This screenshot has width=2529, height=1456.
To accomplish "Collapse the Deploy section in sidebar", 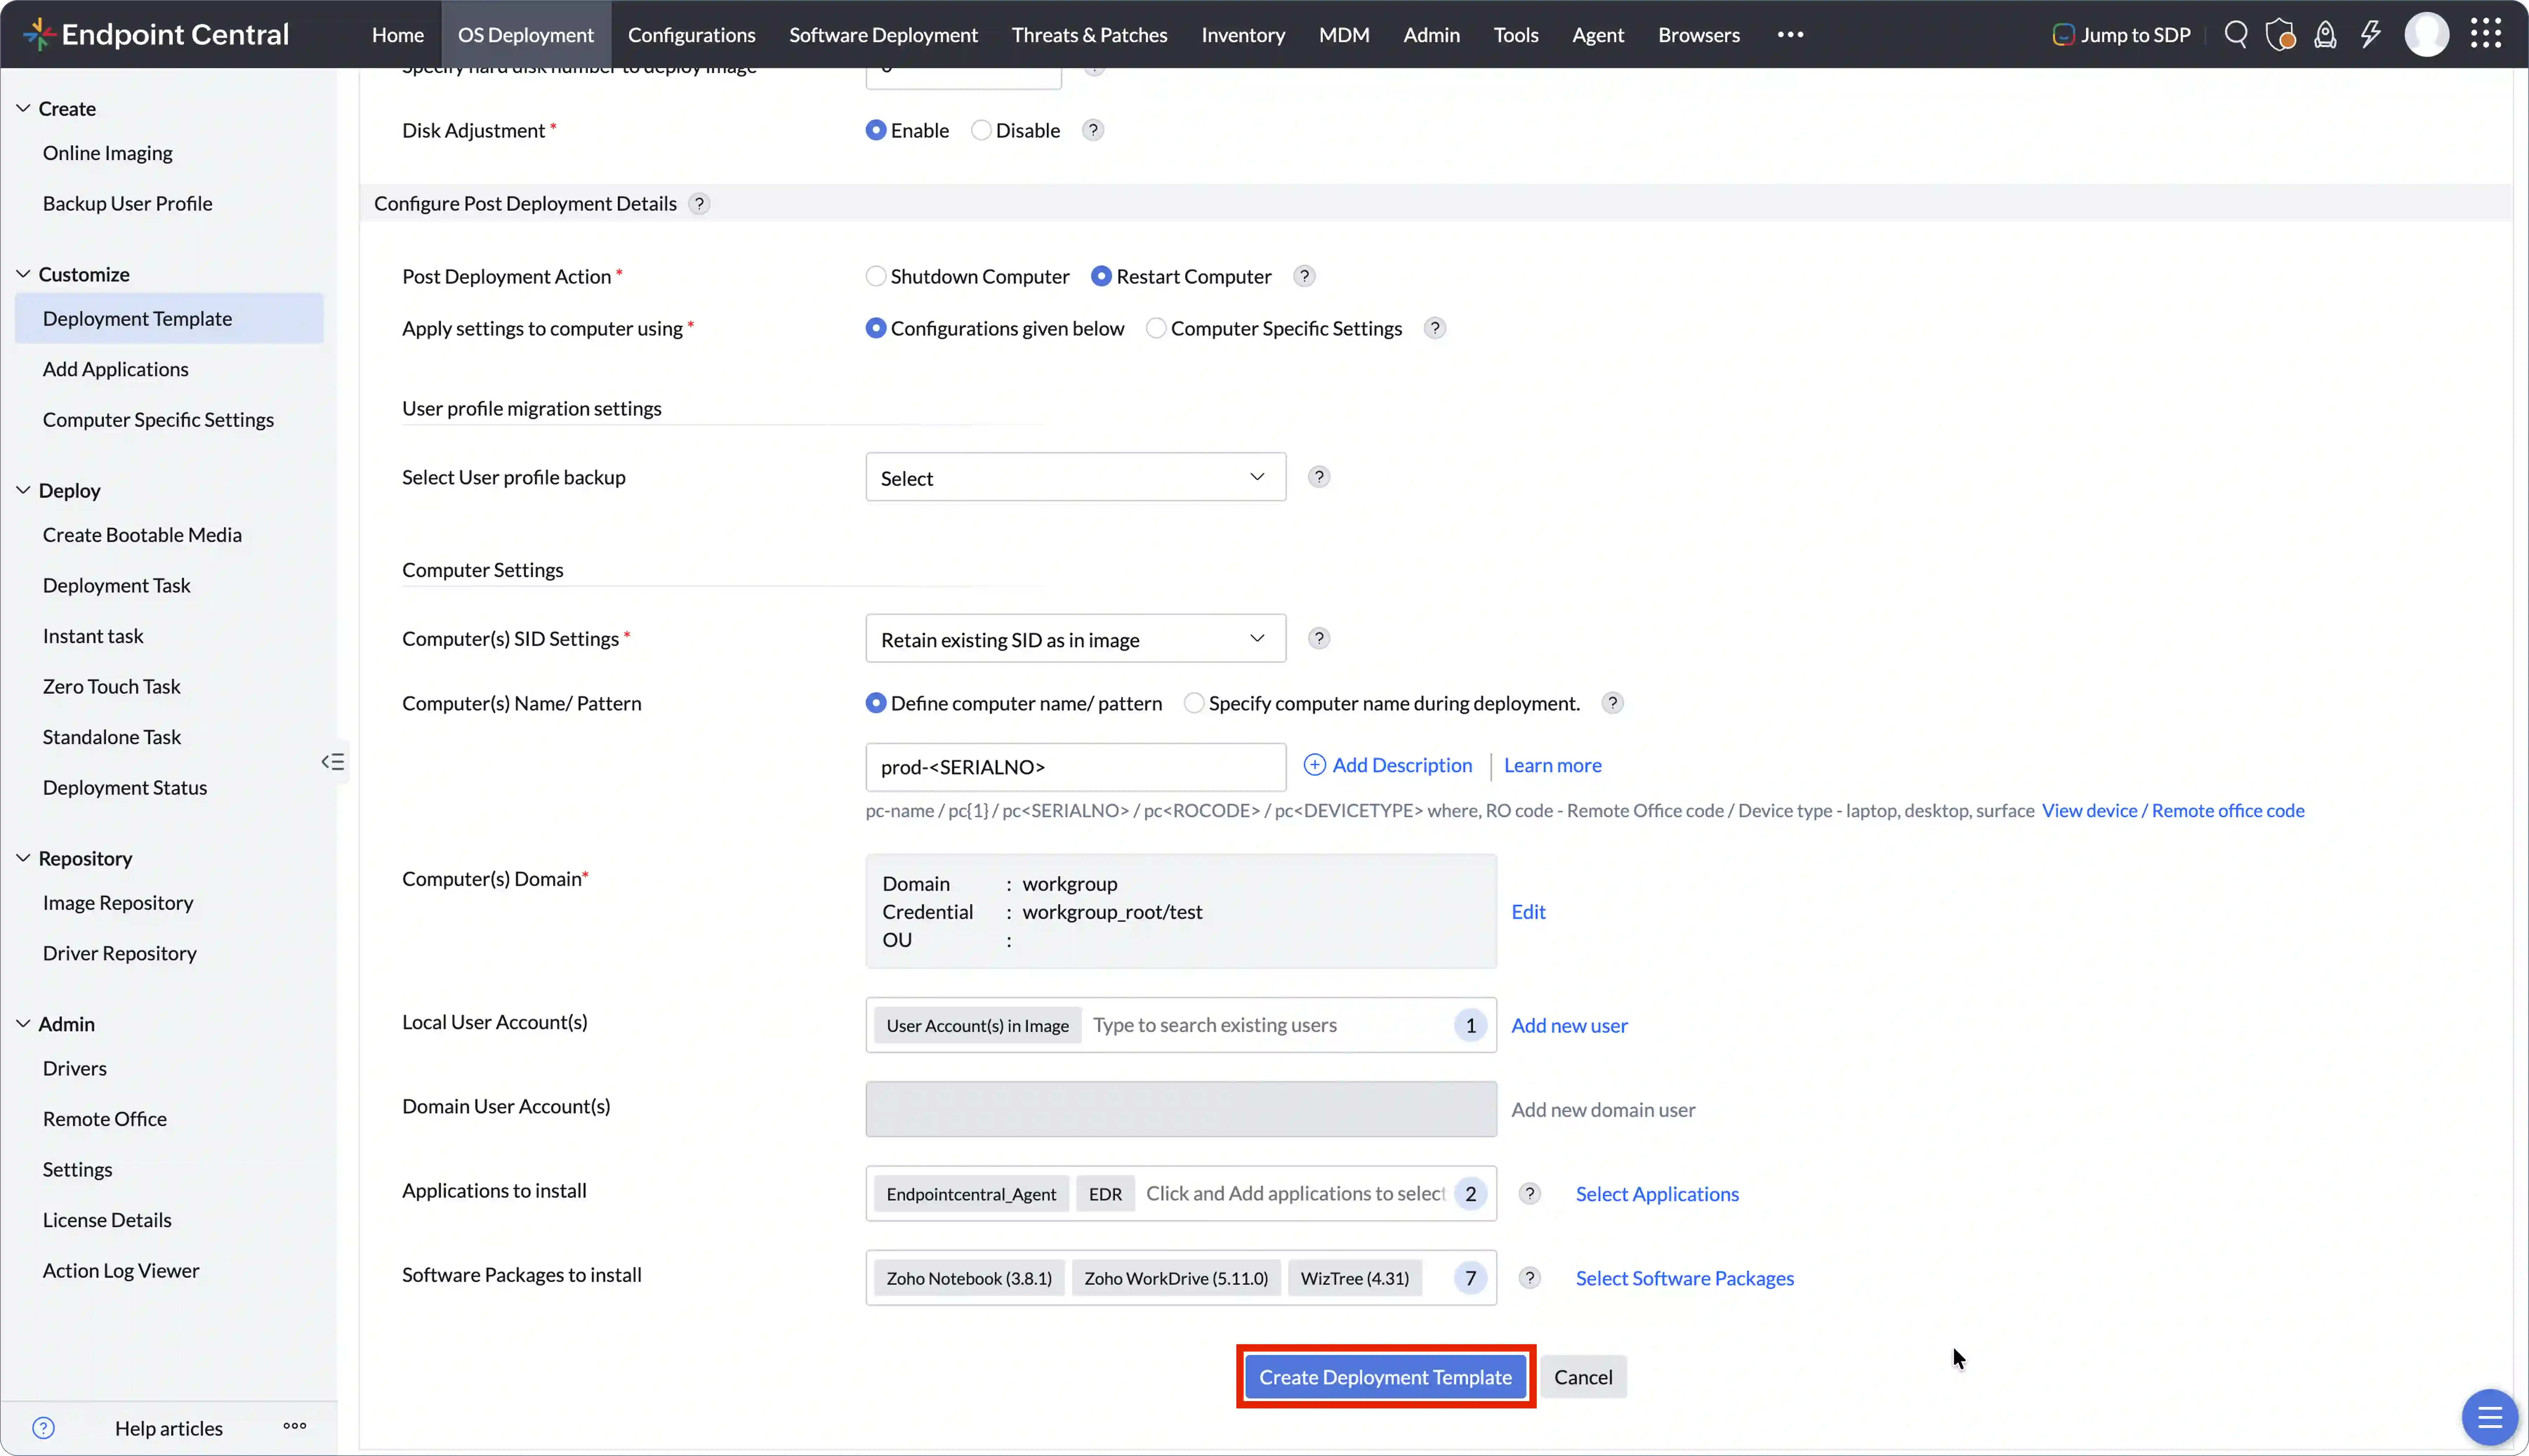I will click(x=23, y=490).
